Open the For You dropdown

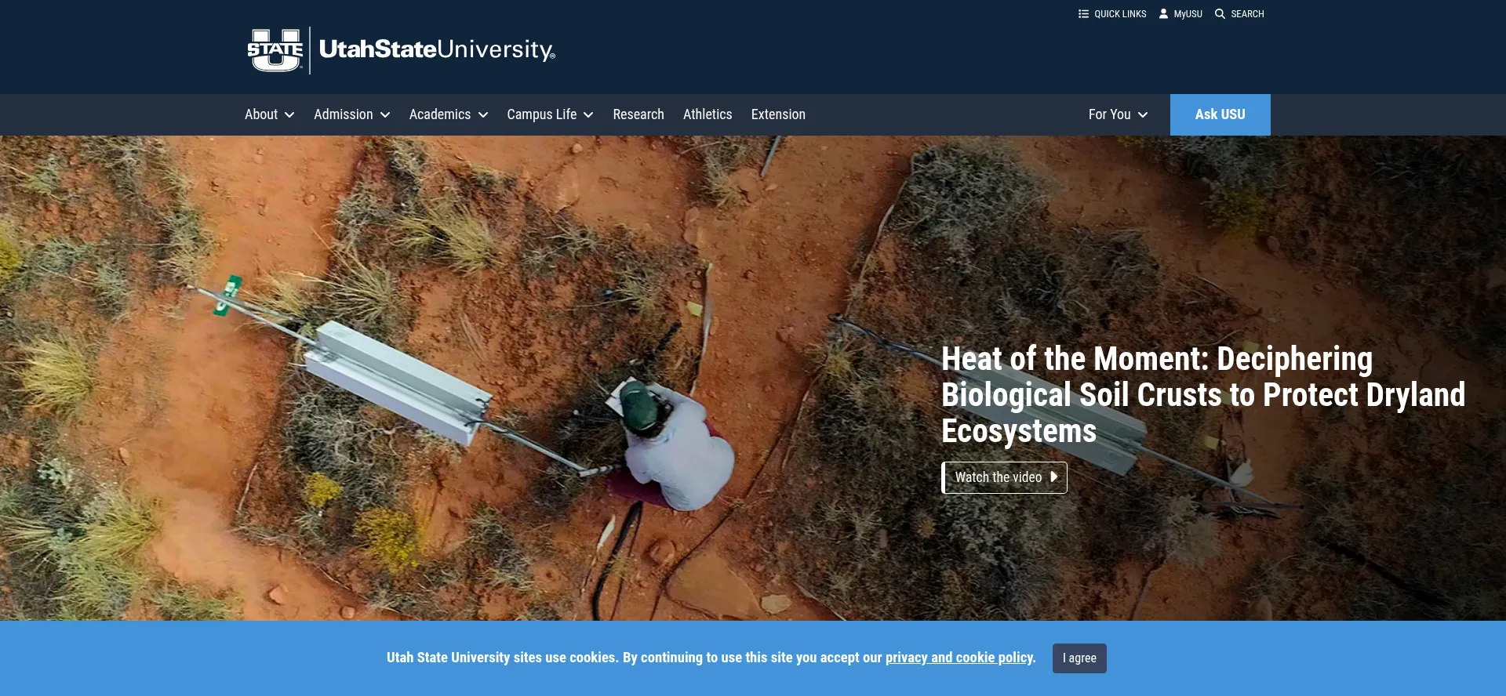[1118, 114]
